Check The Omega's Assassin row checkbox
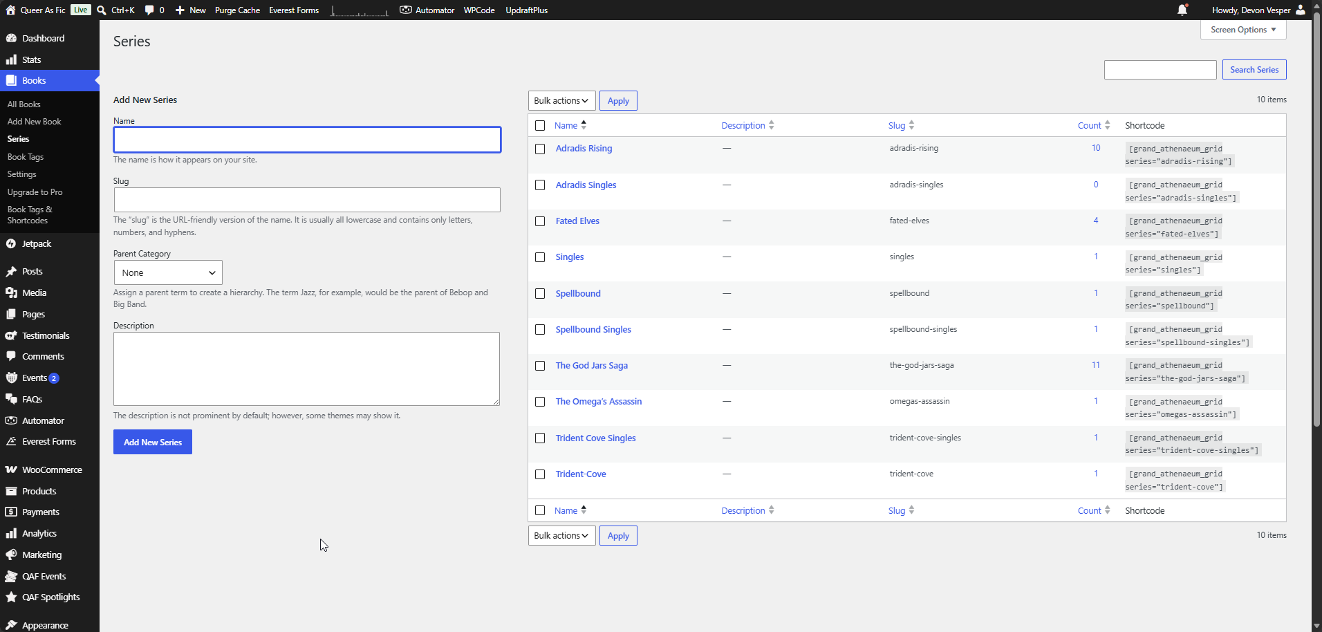The image size is (1322, 632). [540, 402]
